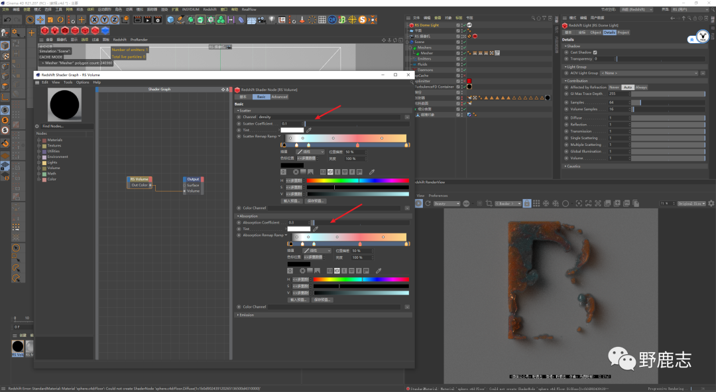
Task: Toggle the Z axis lock button
Action: 114,20
